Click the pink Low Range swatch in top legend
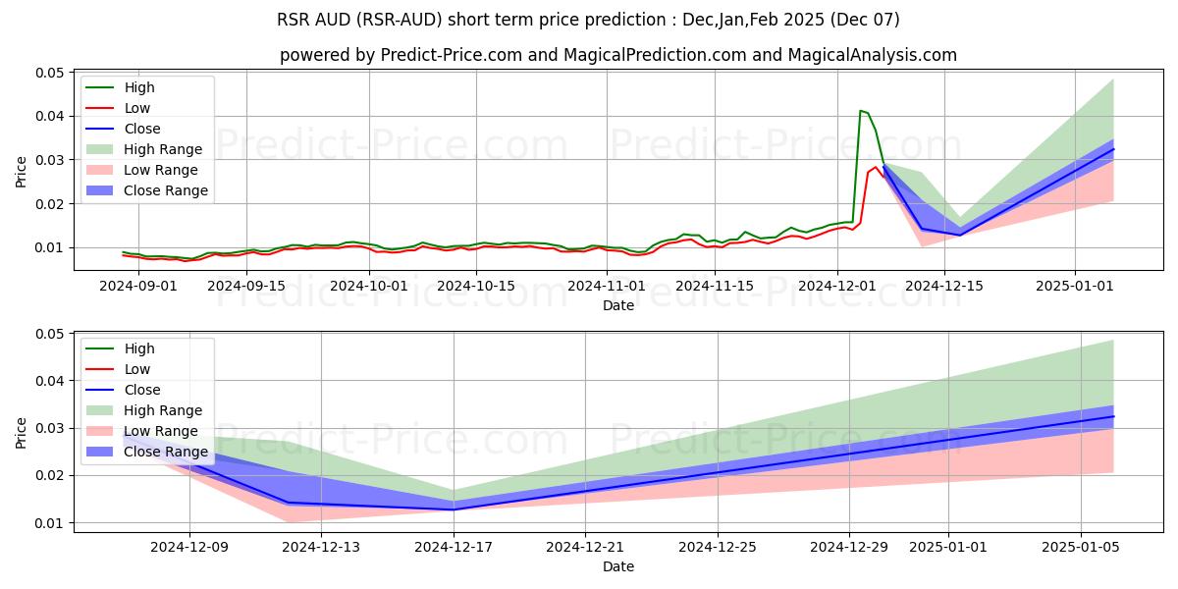Image resolution: width=1178 pixels, height=589 pixels. click(x=100, y=170)
